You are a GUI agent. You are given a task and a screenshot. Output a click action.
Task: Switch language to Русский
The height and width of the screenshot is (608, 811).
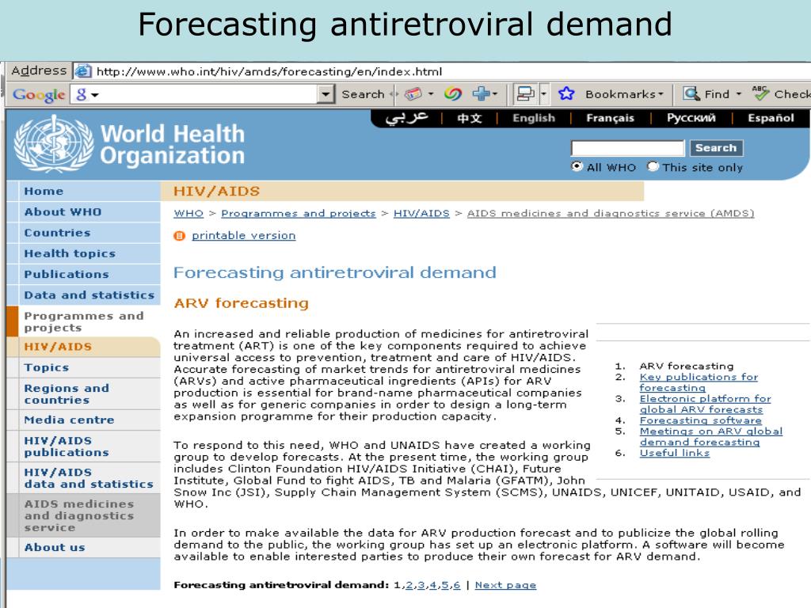tap(691, 118)
